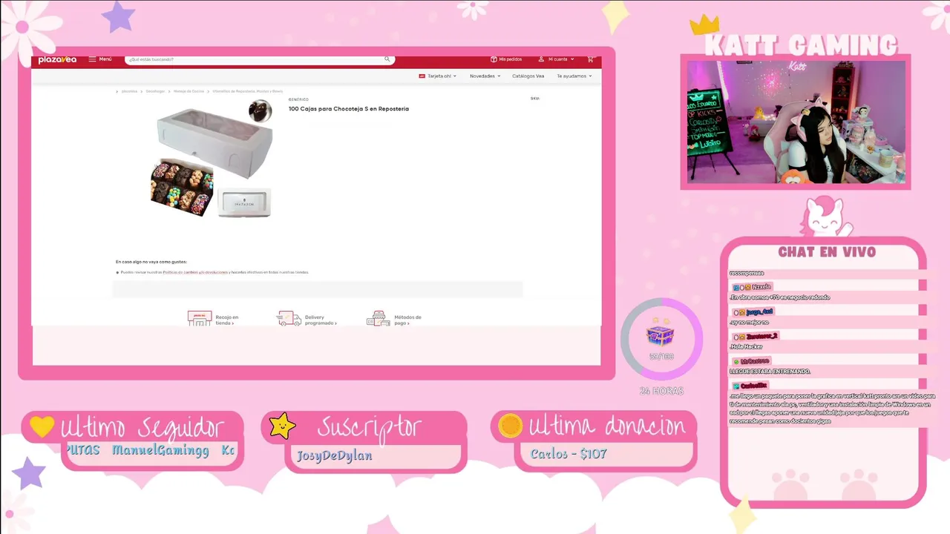Open Políticas de cambios y/o devoluciones link
Screen dimensions: 950x534
point(194,272)
